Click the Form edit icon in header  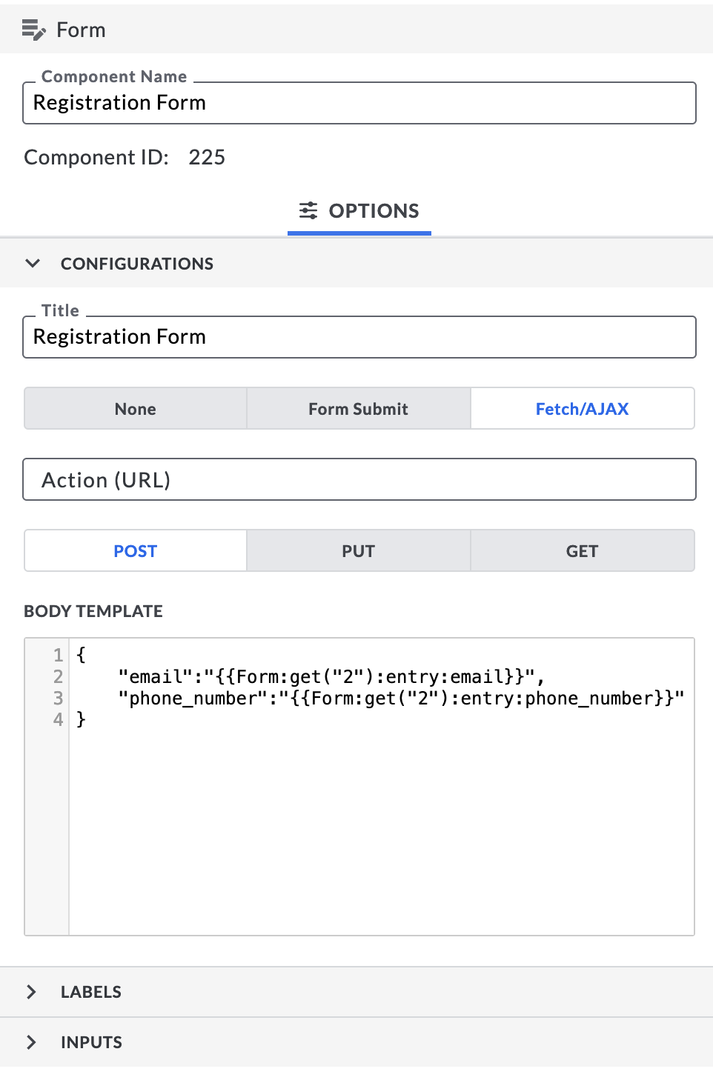[x=33, y=30]
